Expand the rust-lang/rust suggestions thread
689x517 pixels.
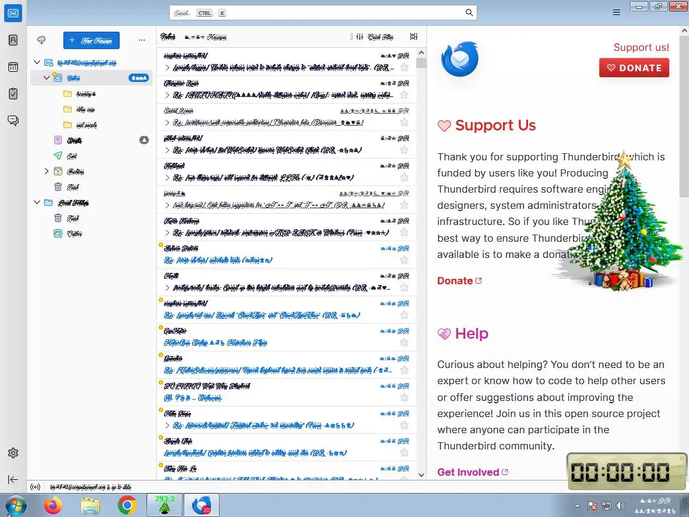click(x=167, y=205)
